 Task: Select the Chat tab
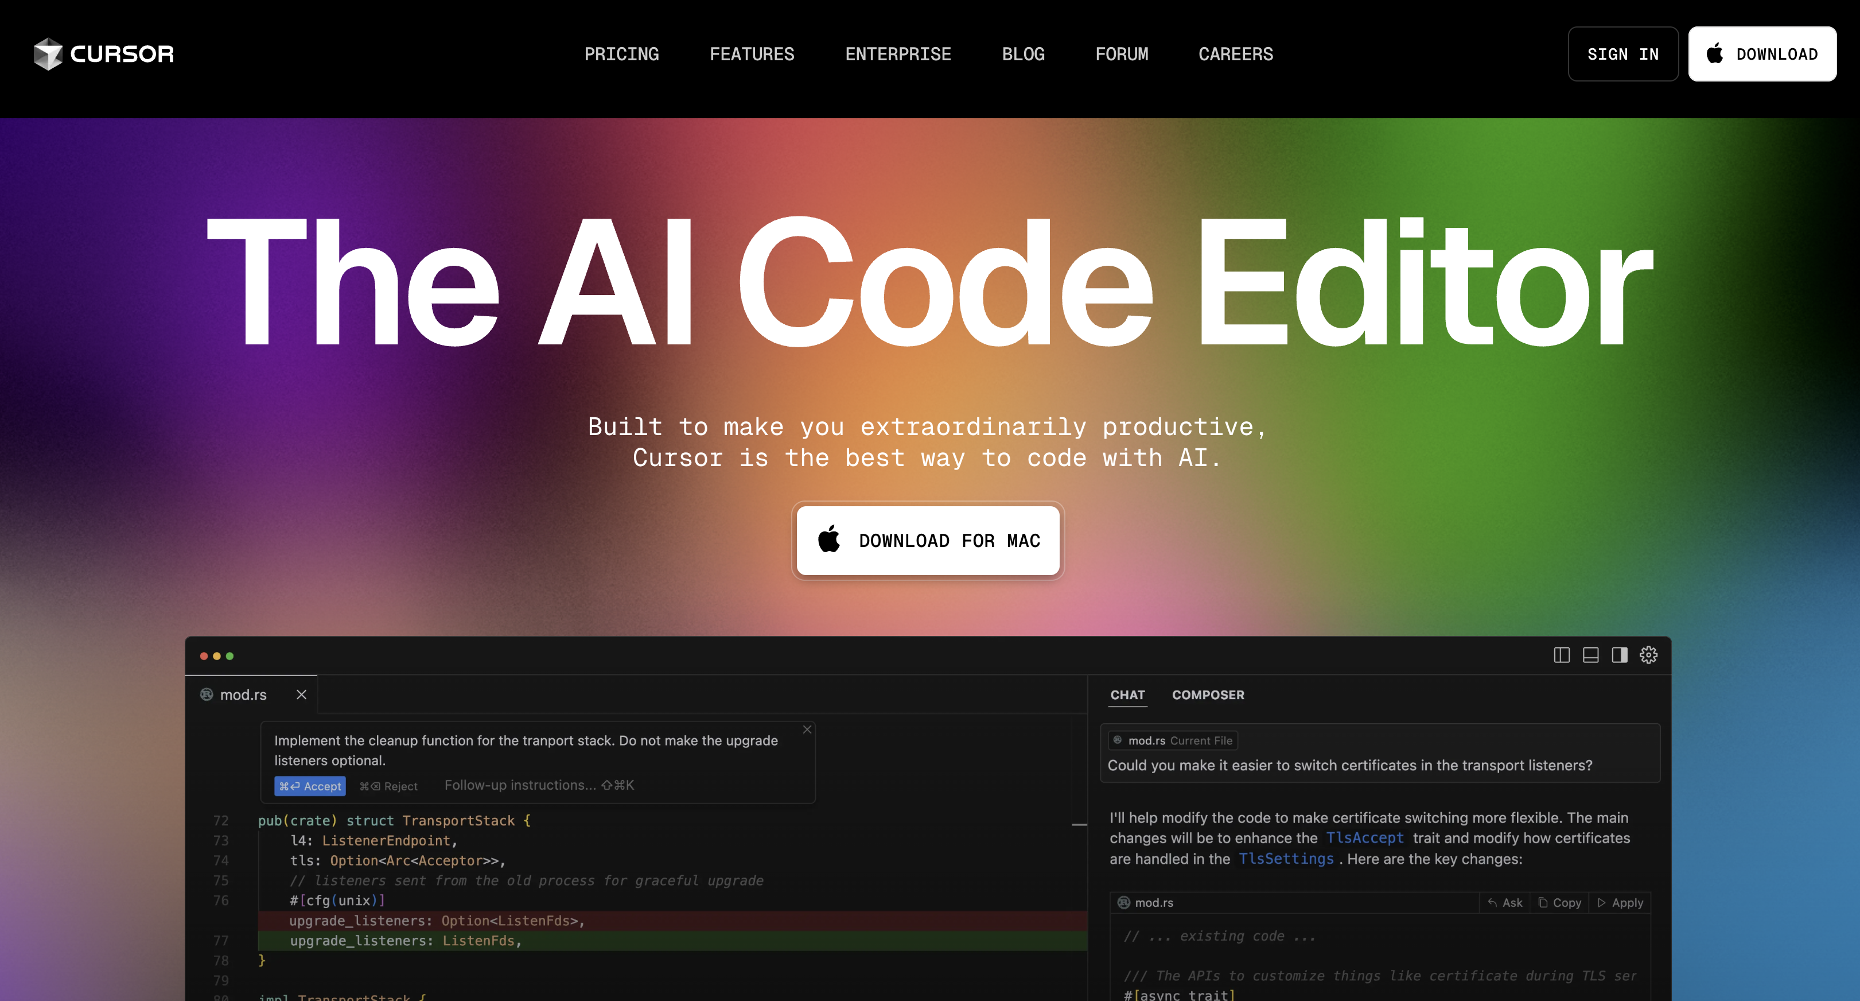(1127, 695)
